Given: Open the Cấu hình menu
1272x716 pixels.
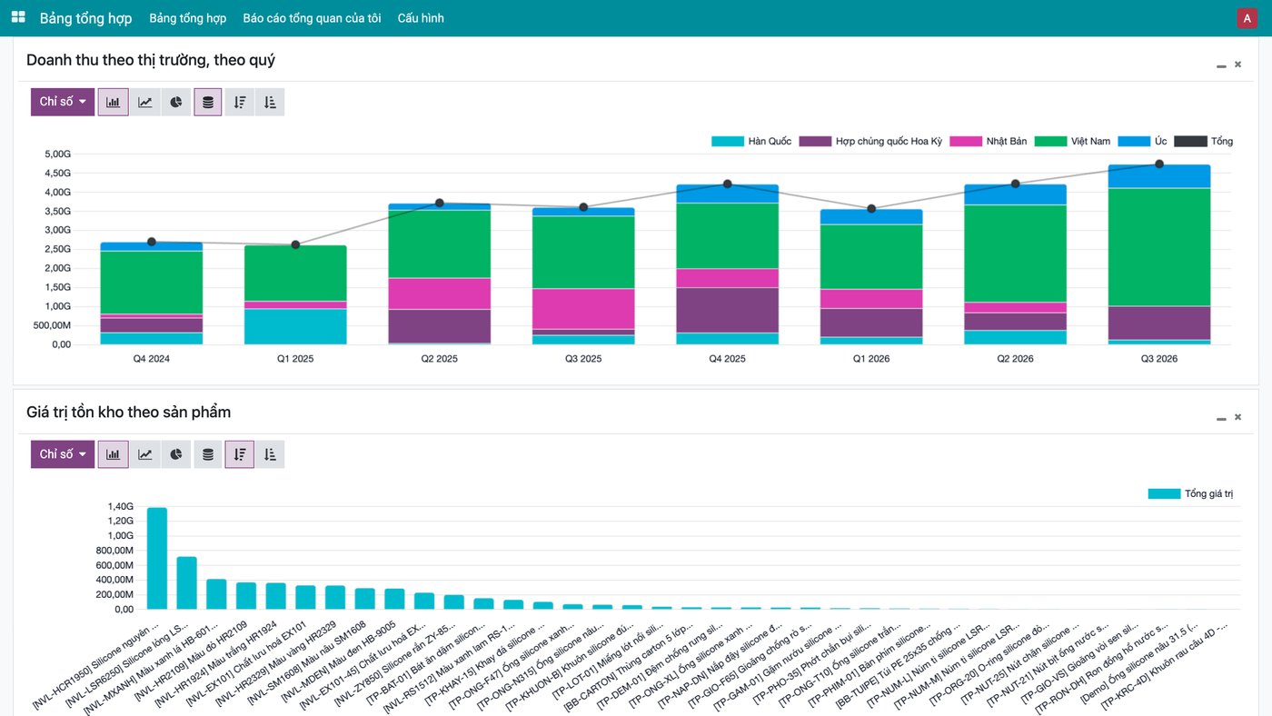Looking at the screenshot, I should (x=421, y=18).
